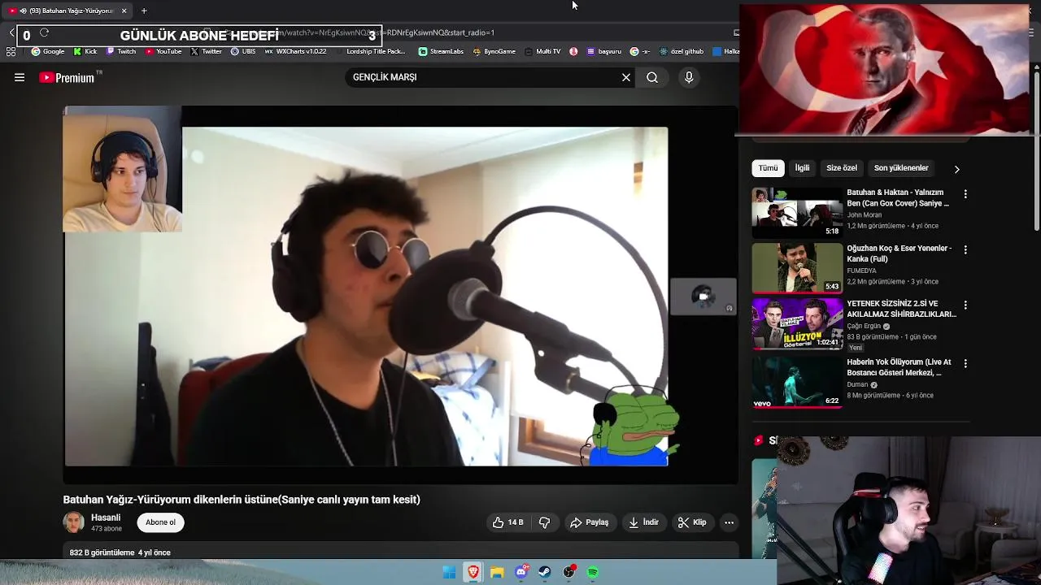Open Oğuzhan Koç & Eser Yenenler Kanka thumbnail
The width and height of the screenshot is (1041, 585).
point(797,268)
